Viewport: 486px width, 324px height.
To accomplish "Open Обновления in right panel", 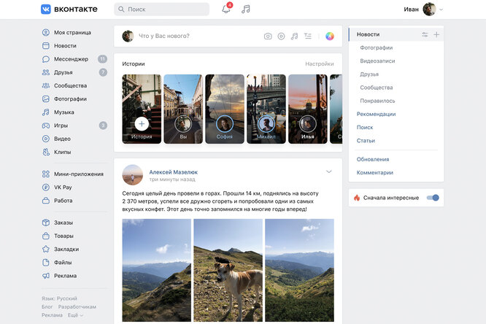I will (x=373, y=159).
